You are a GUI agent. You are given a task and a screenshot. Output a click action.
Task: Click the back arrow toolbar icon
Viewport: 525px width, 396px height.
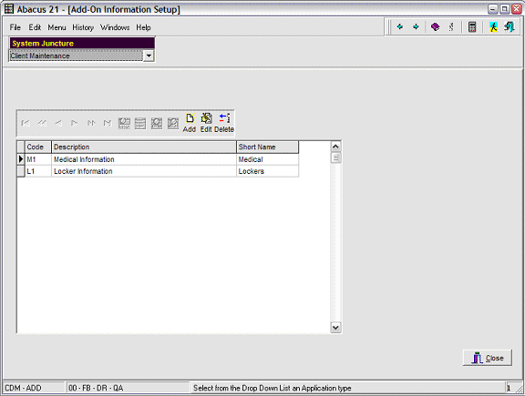tap(400, 26)
